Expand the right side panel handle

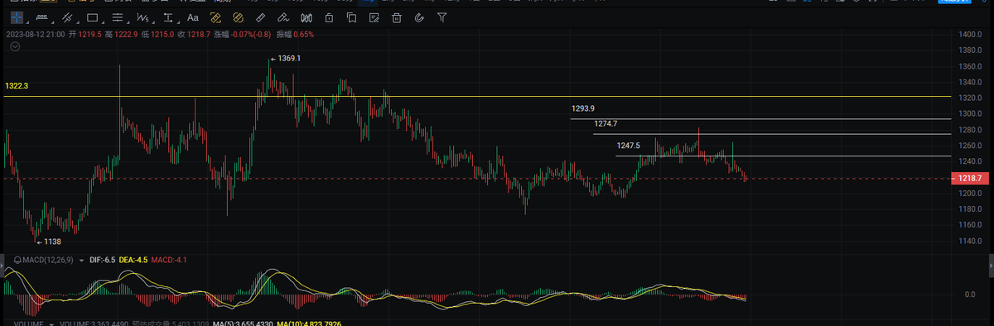[991, 265]
